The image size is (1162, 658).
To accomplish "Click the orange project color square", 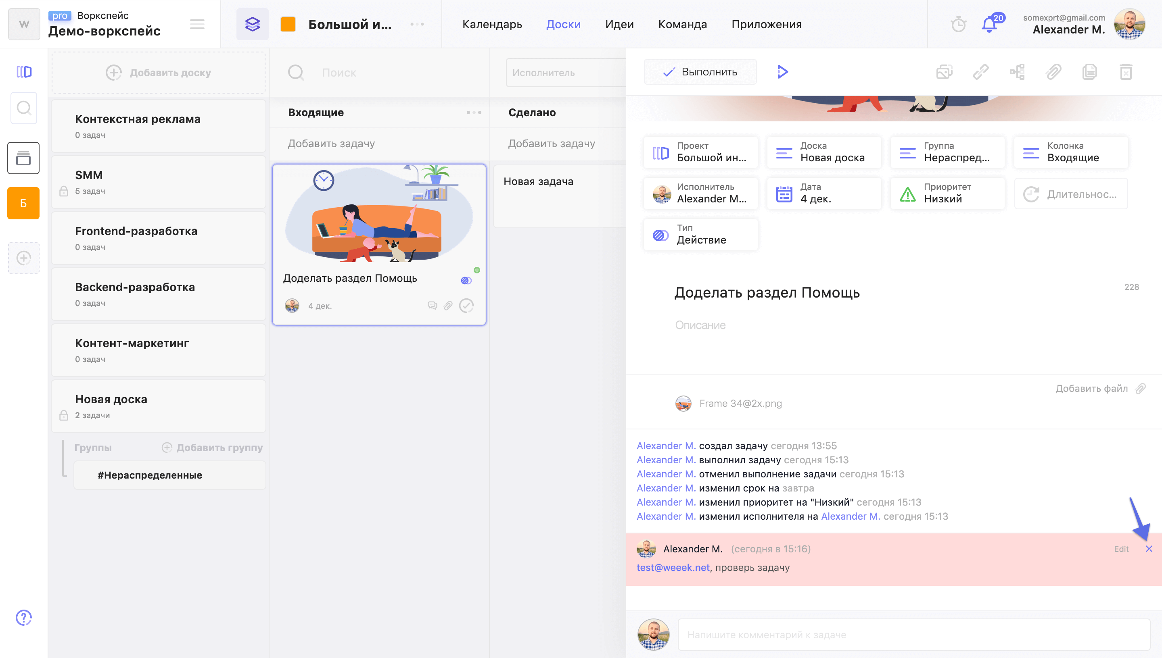I will 288,24.
